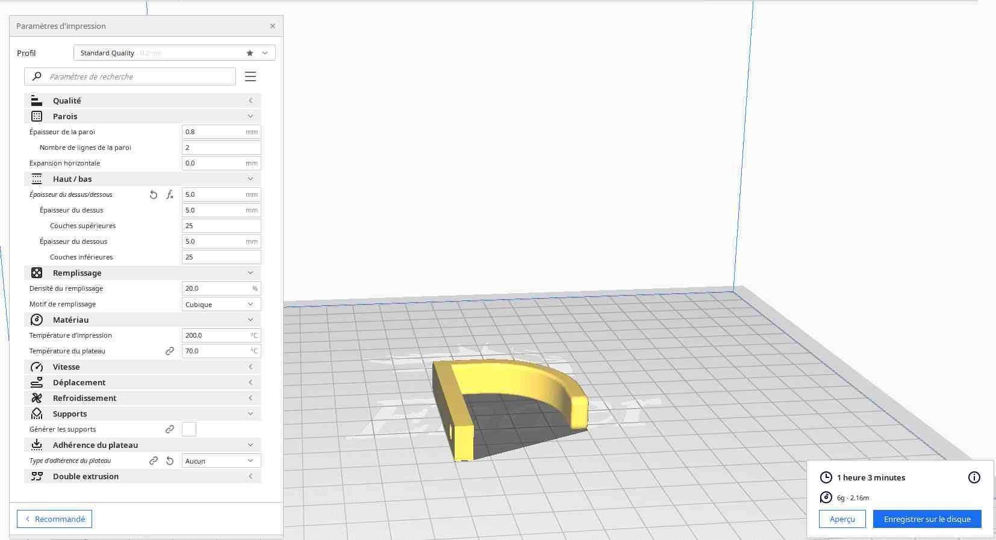The height and width of the screenshot is (540, 996).
Task: Click link icon for Température du plateau
Action: (170, 351)
